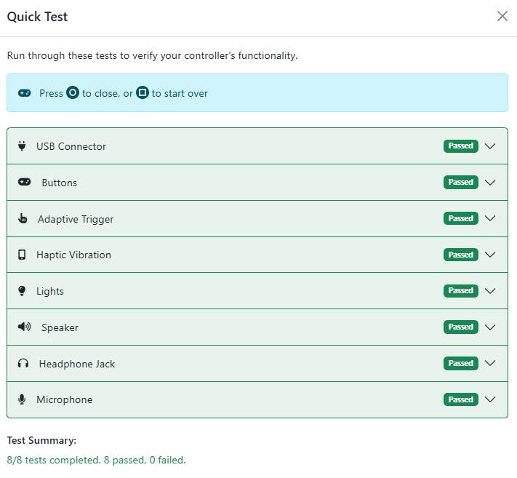Click the Lights bulb icon
Screen dimensions: 517x478
click(22, 291)
